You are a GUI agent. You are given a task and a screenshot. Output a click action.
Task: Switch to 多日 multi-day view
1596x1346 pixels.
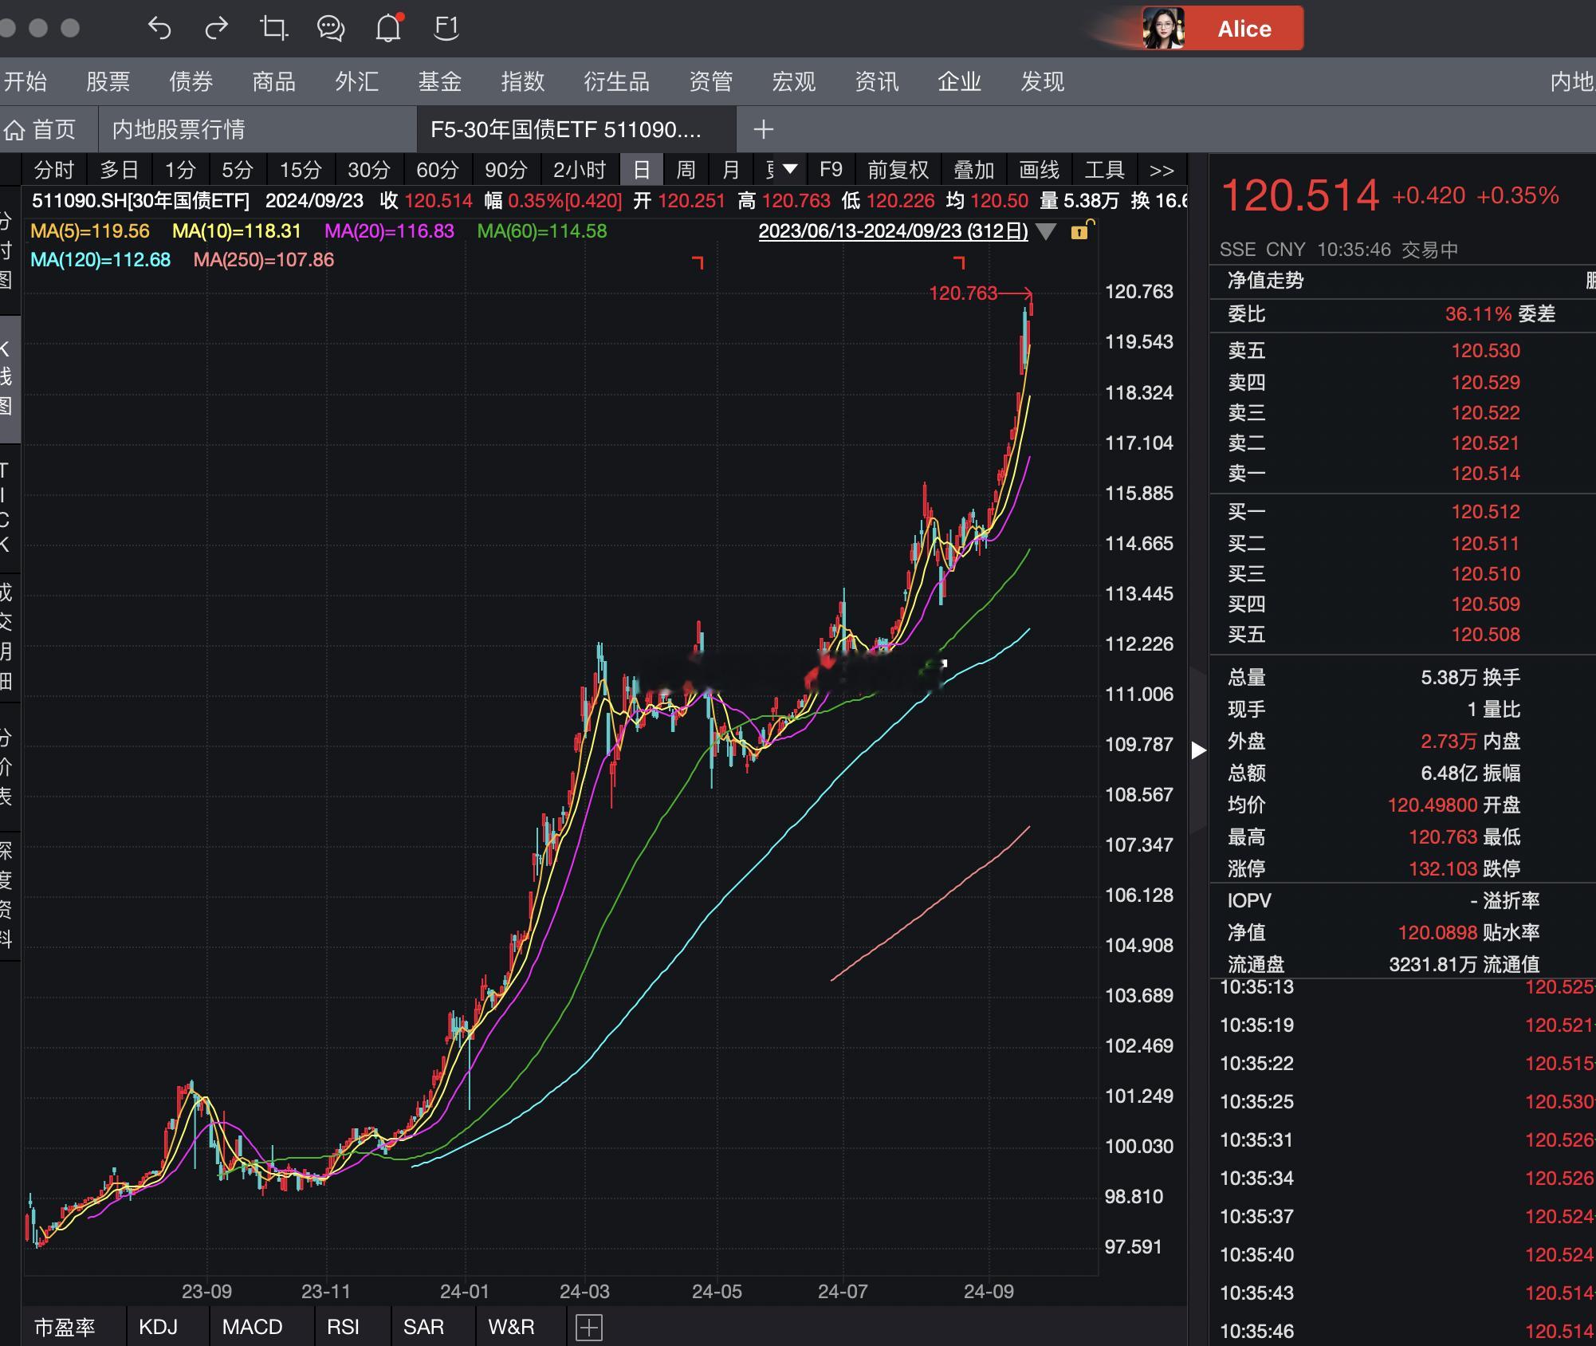tap(120, 170)
